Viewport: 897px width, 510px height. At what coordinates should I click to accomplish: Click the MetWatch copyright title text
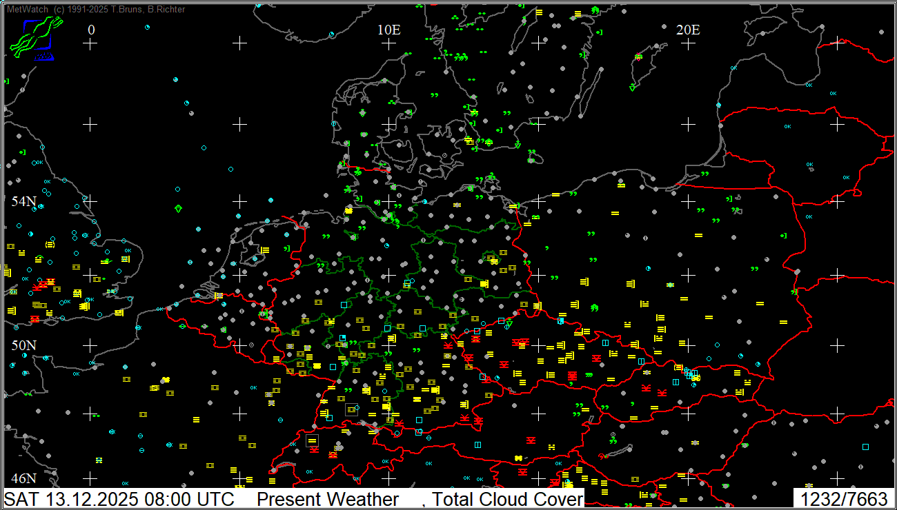click(x=96, y=9)
